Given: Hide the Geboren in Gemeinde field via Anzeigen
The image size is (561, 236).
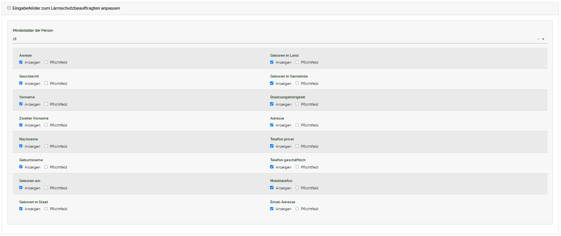Looking at the screenshot, I should (272, 83).
